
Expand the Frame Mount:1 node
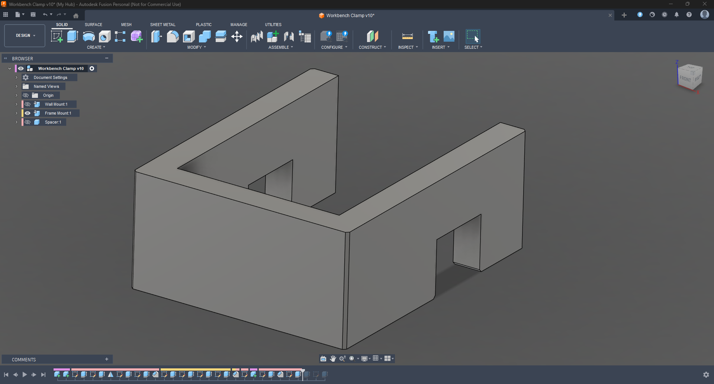point(16,113)
